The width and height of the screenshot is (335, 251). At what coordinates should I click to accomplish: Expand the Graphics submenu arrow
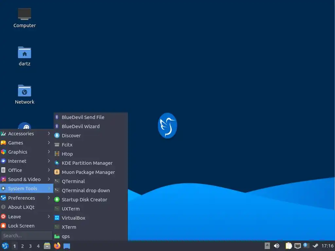(x=49, y=152)
